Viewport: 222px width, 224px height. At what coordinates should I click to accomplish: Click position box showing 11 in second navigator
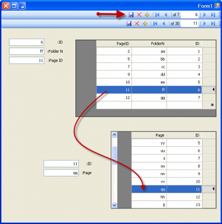click(190, 24)
